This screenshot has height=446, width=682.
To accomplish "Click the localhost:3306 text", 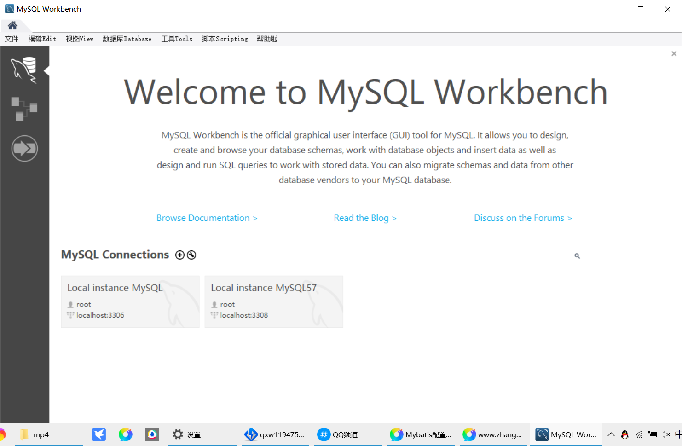I will click(100, 315).
